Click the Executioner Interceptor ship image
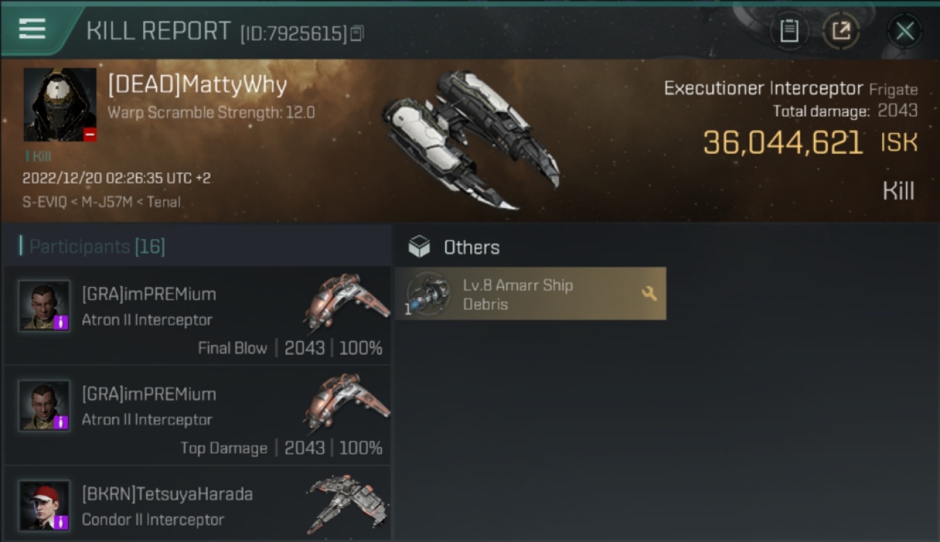This screenshot has width=940, height=542. point(471,139)
